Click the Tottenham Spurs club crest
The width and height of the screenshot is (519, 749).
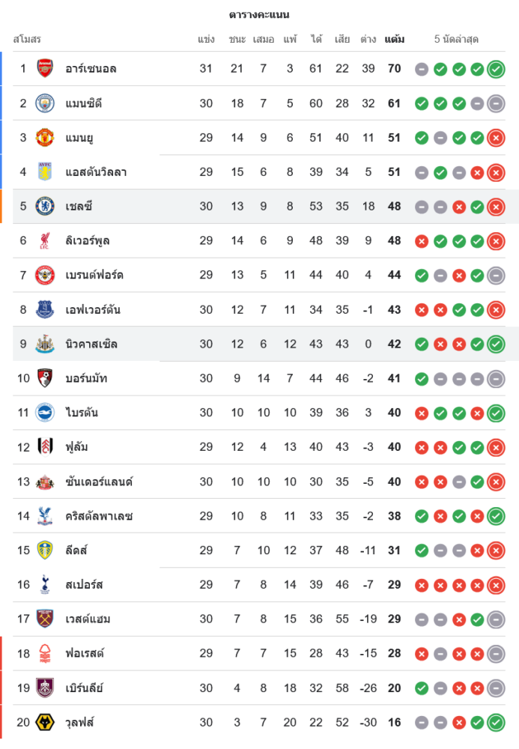coord(45,585)
